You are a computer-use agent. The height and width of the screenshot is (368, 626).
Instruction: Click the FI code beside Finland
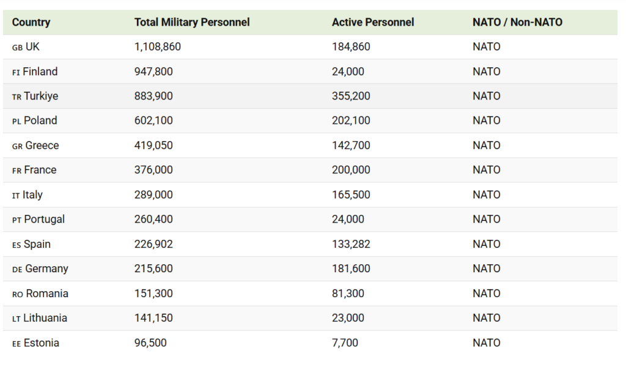[16, 72]
